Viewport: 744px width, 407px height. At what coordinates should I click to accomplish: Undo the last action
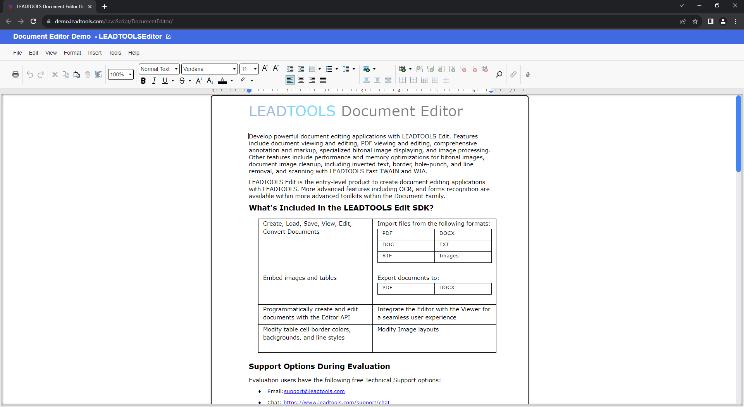click(30, 74)
